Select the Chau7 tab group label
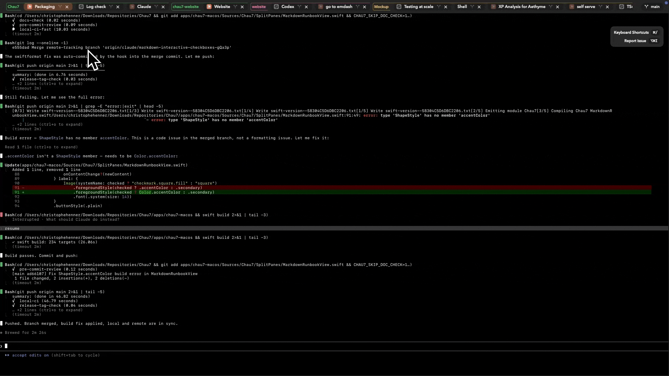 pyautogui.click(x=13, y=7)
